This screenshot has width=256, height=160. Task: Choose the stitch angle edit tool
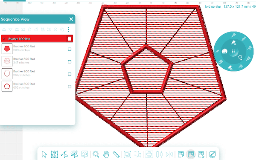[74, 154]
